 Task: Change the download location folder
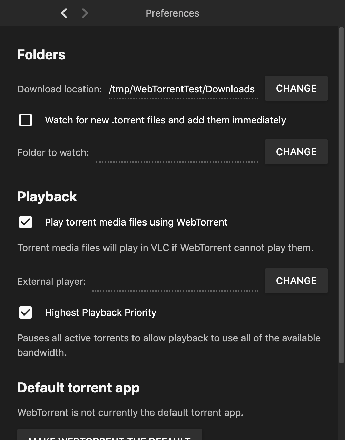point(296,88)
